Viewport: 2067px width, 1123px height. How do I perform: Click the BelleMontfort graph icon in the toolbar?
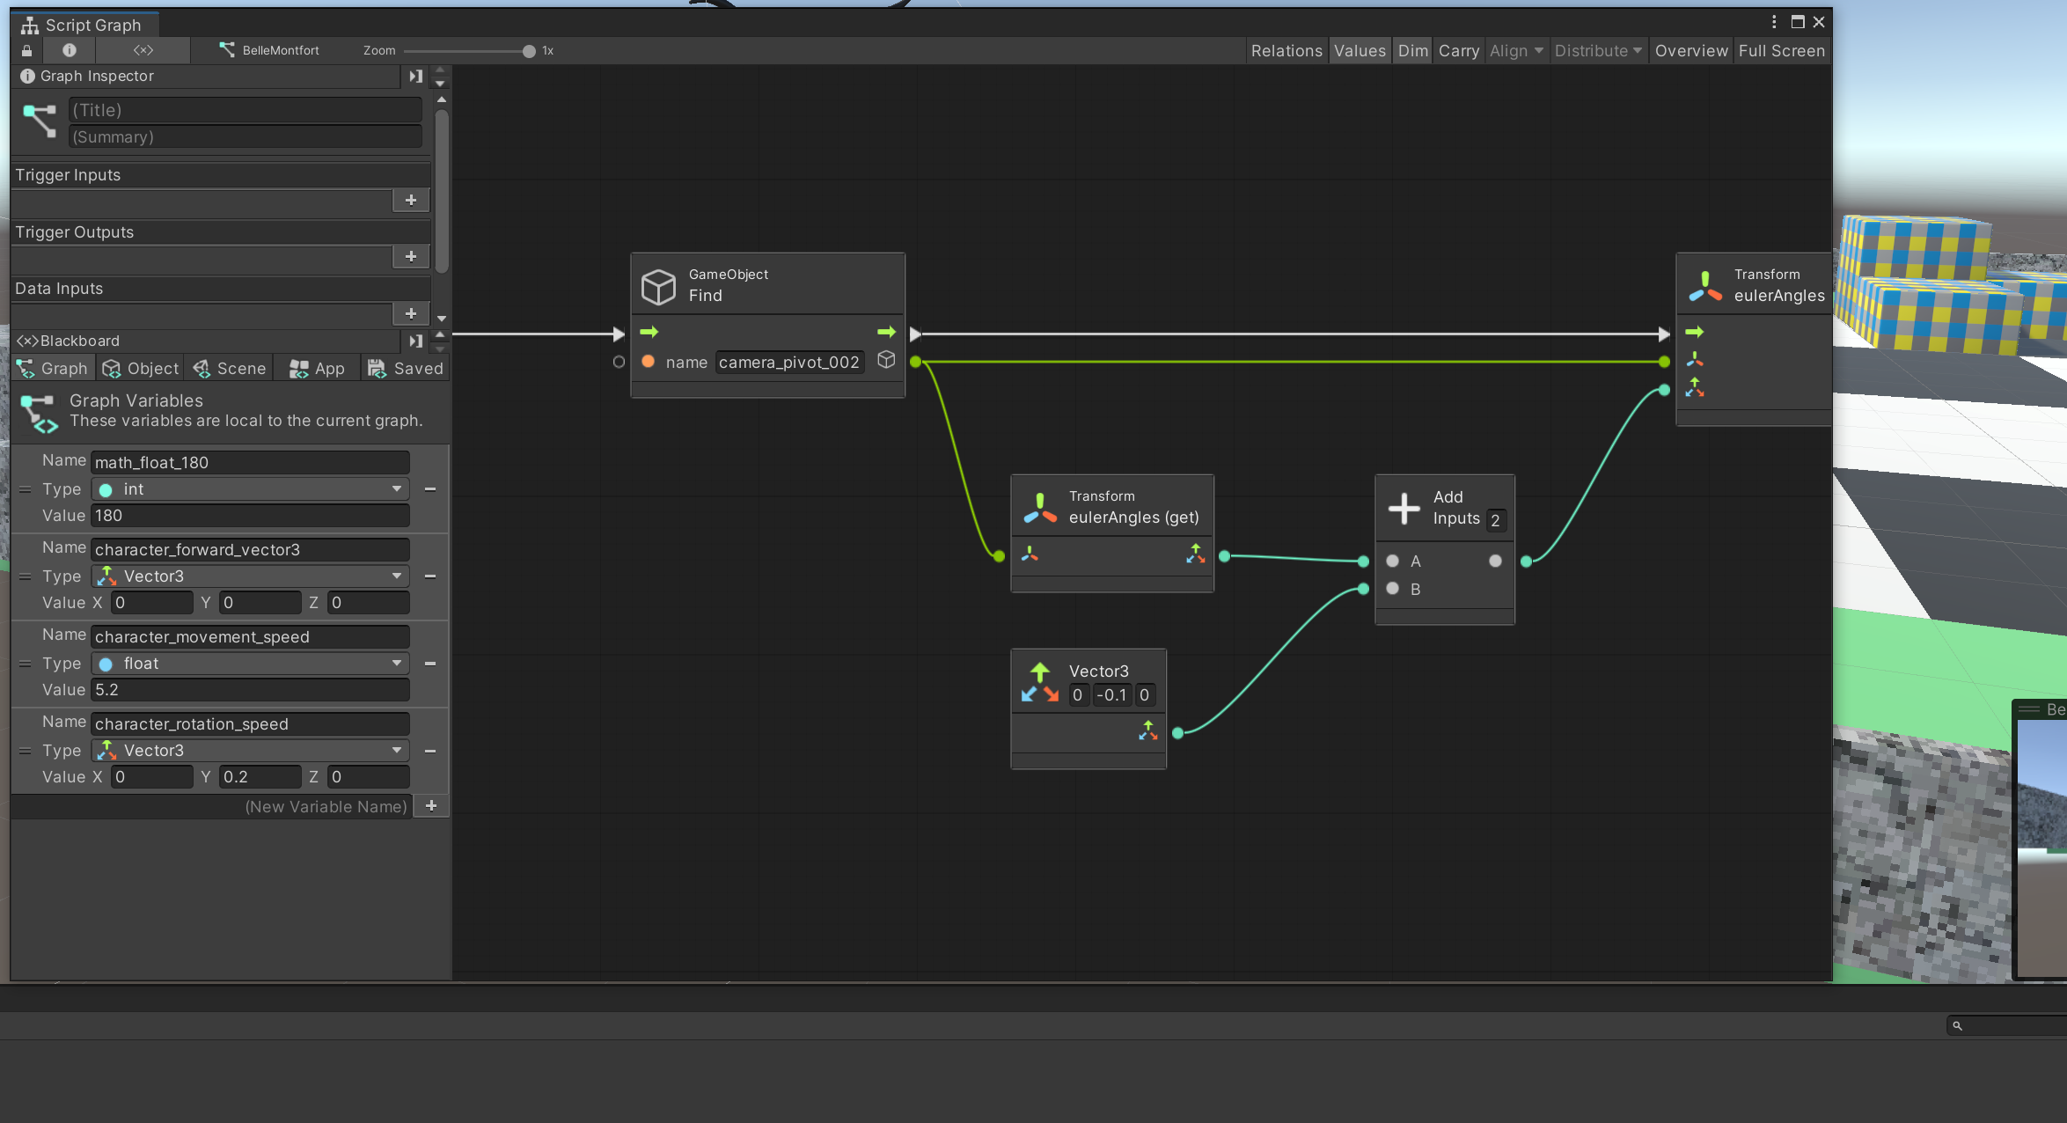click(x=226, y=50)
